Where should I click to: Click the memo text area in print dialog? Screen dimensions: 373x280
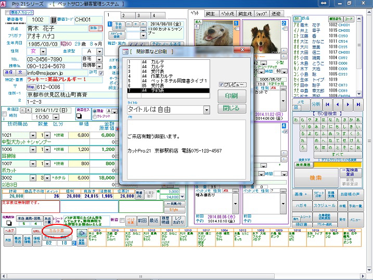[186, 149]
